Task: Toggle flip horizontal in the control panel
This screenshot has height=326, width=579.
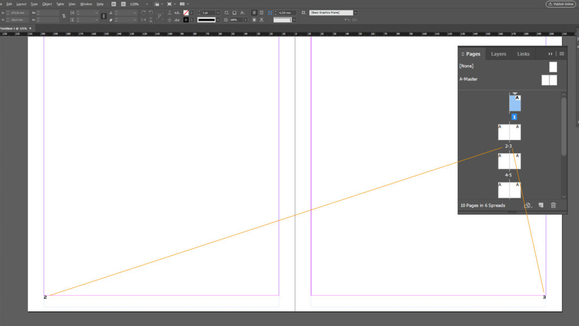Action: pos(143,20)
